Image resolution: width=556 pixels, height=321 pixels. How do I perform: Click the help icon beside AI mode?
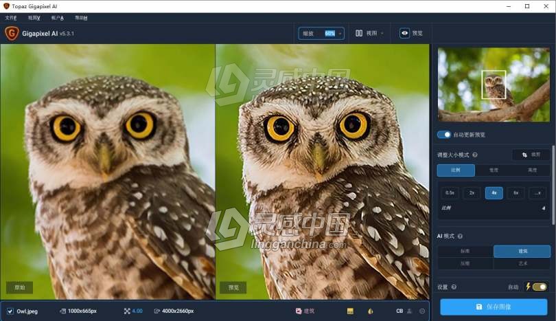[x=460, y=236]
